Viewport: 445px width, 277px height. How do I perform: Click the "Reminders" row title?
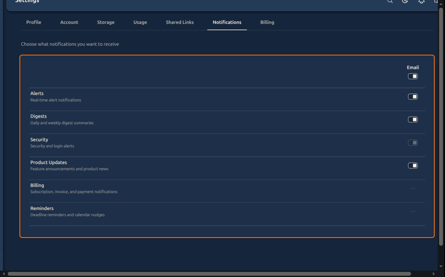click(42, 208)
